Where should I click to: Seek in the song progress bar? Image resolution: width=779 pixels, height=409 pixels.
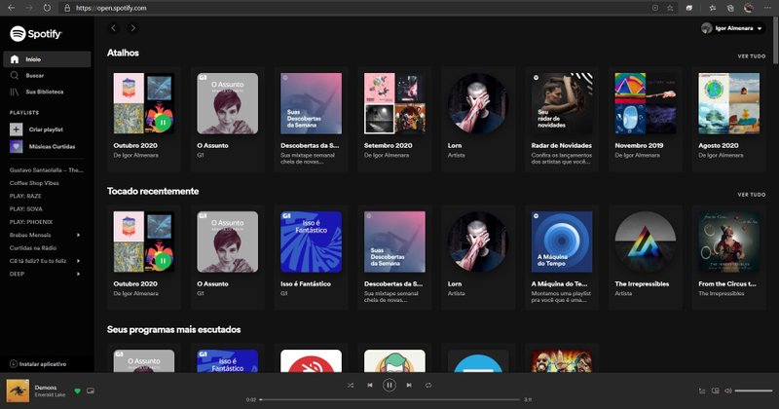pyautogui.click(x=389, y=399)
